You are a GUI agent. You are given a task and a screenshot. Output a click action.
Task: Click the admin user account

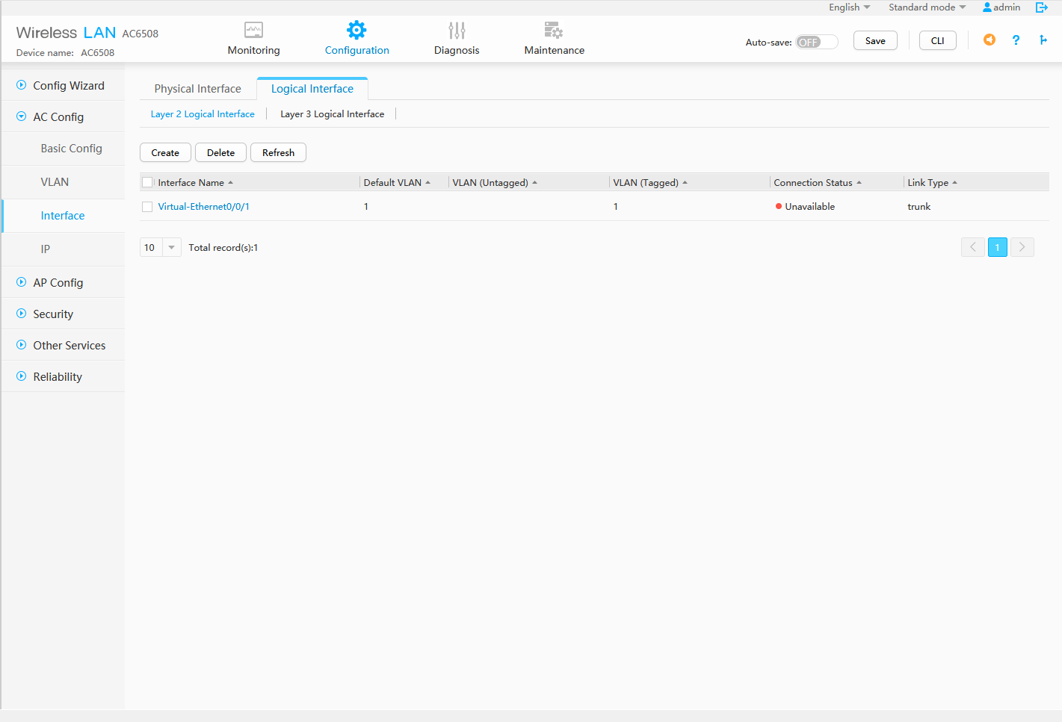pyautogui.click(x=1001, y=7)
